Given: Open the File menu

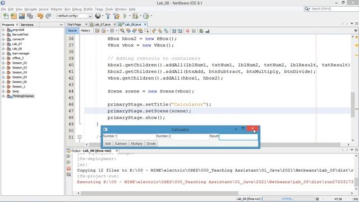Looking at the screenshot, I should click(x=3, y=9).
